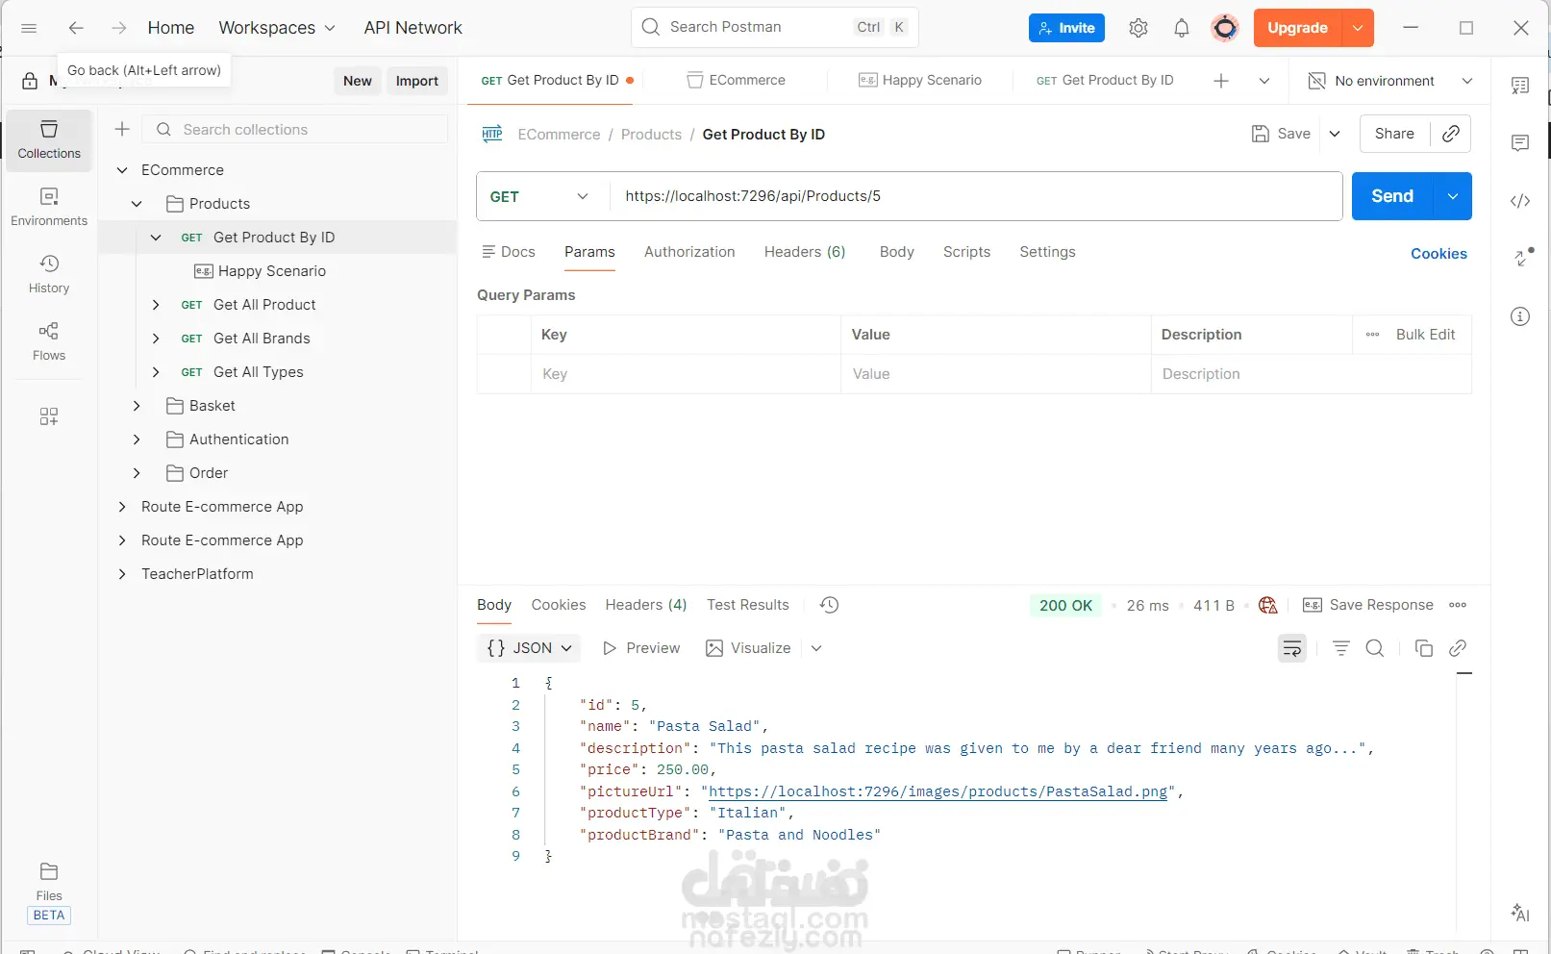
Task: Change response format JSON dropdown
Action: 530,648
